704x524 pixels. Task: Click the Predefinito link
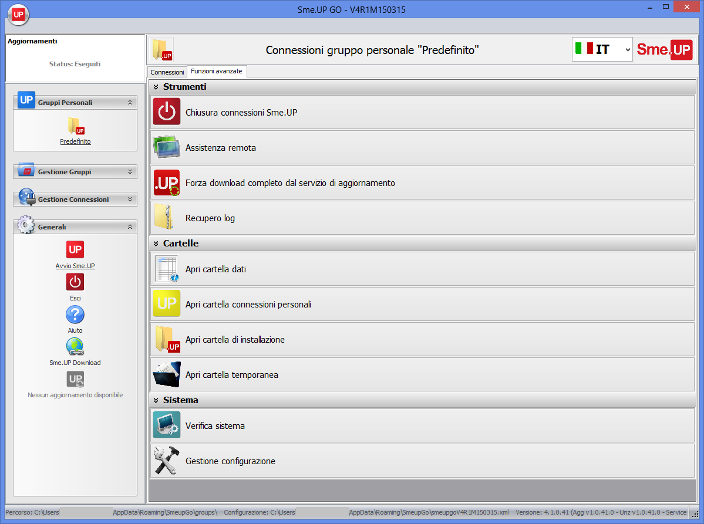pos(75,141)
